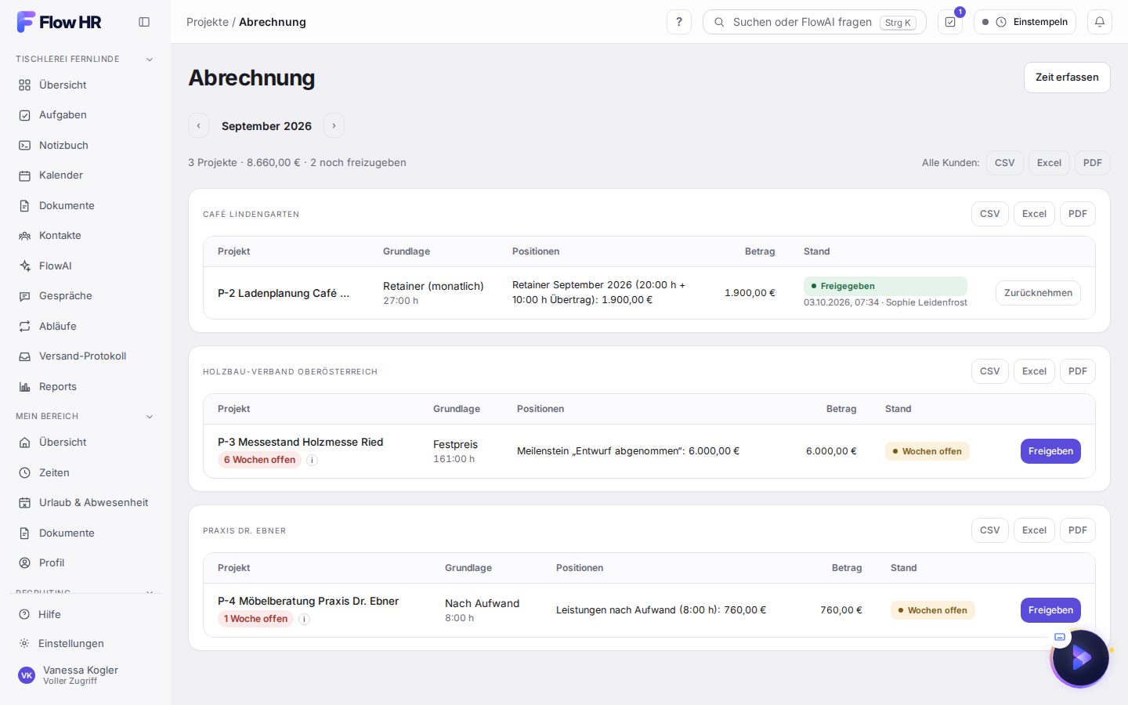Click Einstempeln to clock in
The height and width of the screenshot is (705, 1128).
coord(1025,22)
